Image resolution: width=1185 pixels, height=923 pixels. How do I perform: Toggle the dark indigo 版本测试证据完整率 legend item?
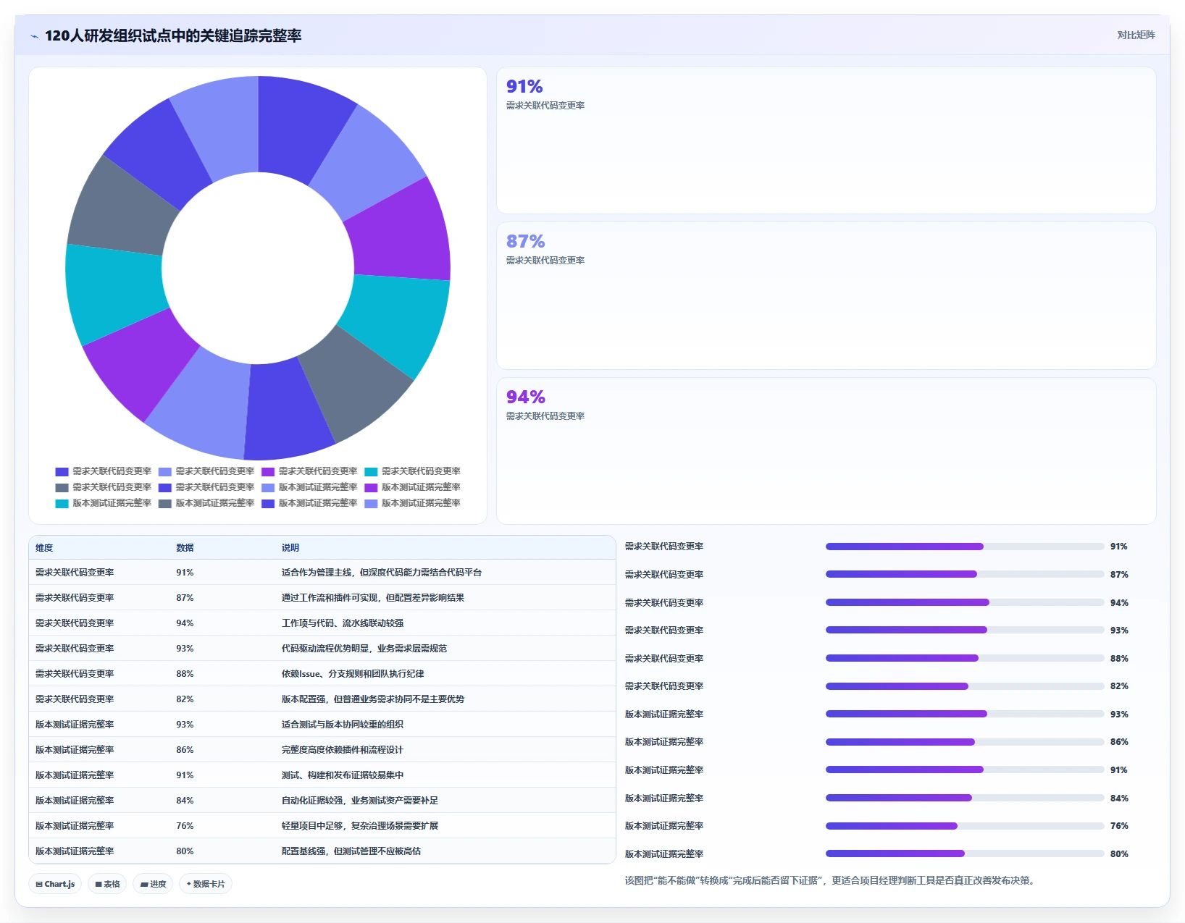[x=309, y=503]
